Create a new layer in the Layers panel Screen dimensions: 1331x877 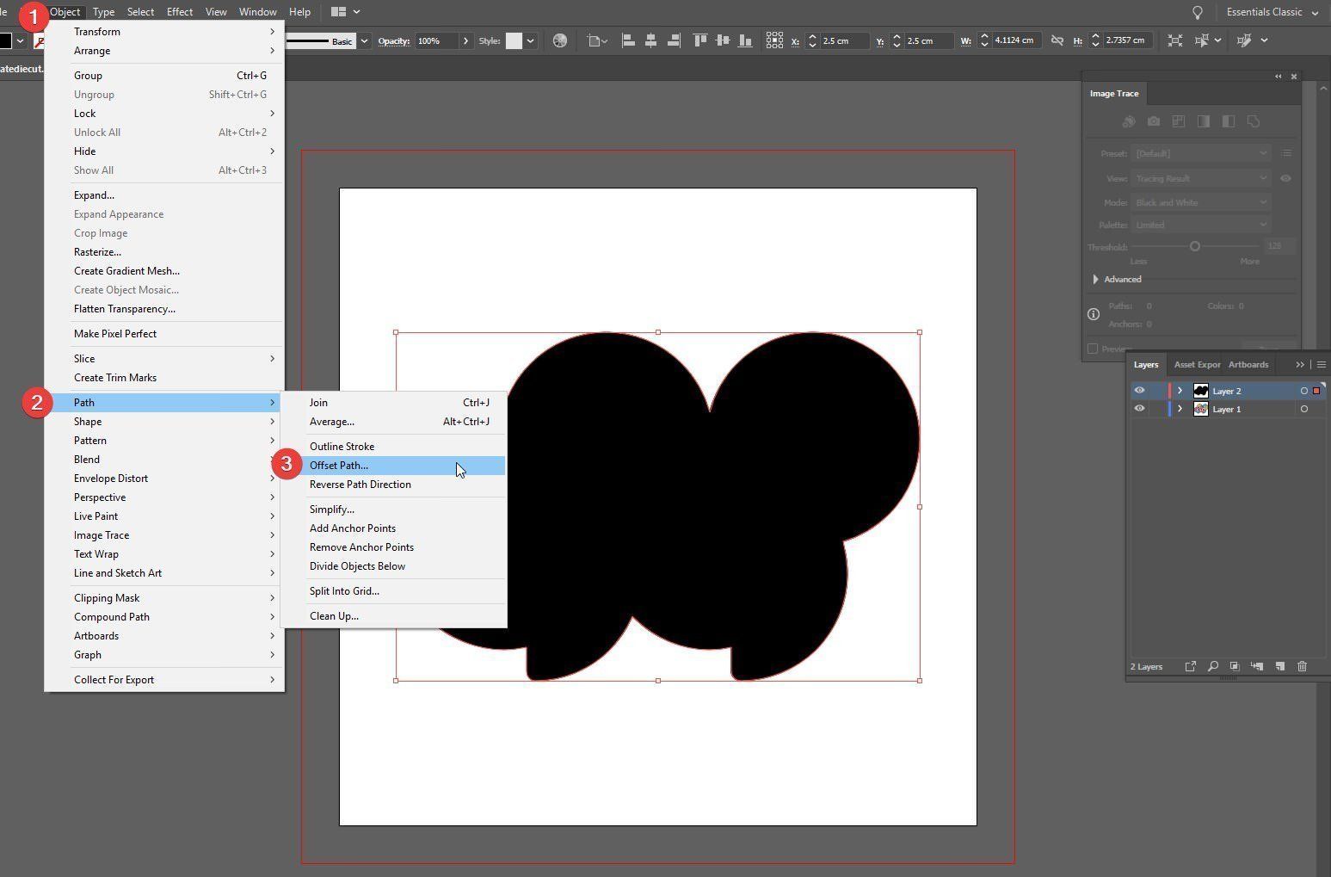click(1280, 666)
